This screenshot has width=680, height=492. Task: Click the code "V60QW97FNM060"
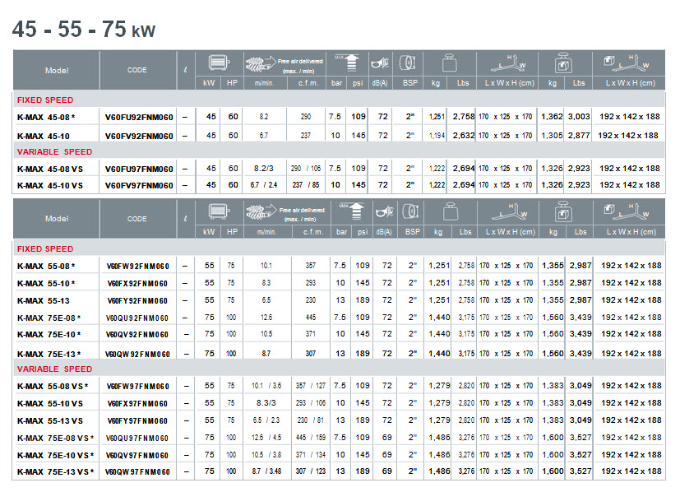(137, 471)
